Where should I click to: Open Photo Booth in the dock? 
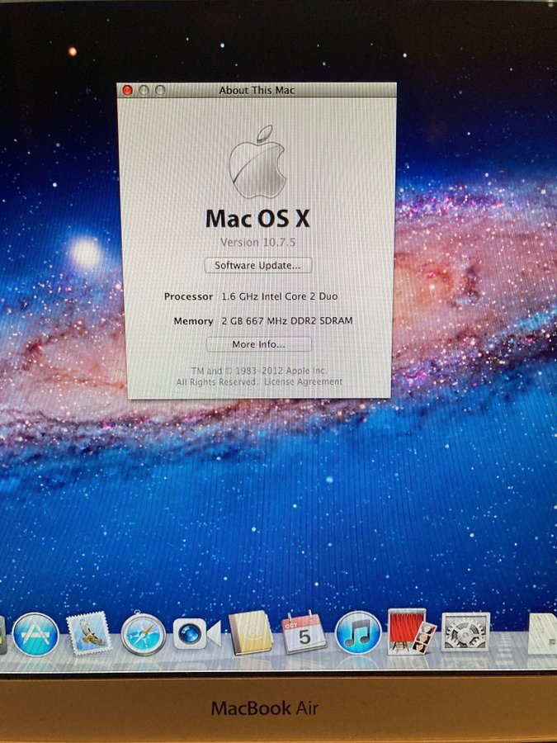point(412,632)
